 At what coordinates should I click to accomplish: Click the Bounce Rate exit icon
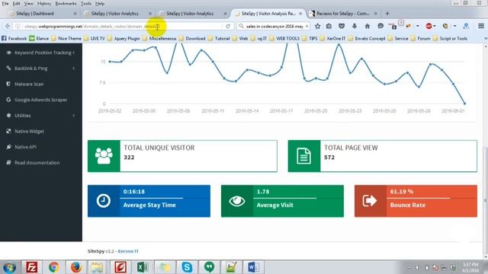pos(370,201)
